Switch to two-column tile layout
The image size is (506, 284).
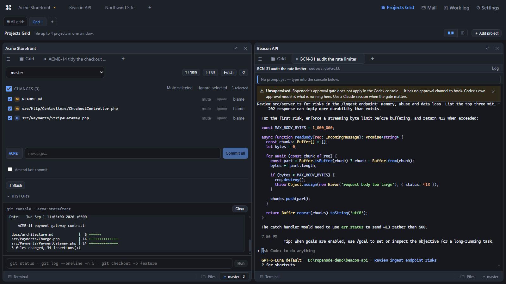[x=451, y=33]
